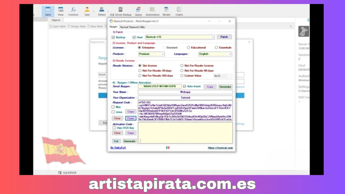Click the Your Organization field containing Tutorial
This screenshot has height=194, width=345.
click(x=185, y=98)
